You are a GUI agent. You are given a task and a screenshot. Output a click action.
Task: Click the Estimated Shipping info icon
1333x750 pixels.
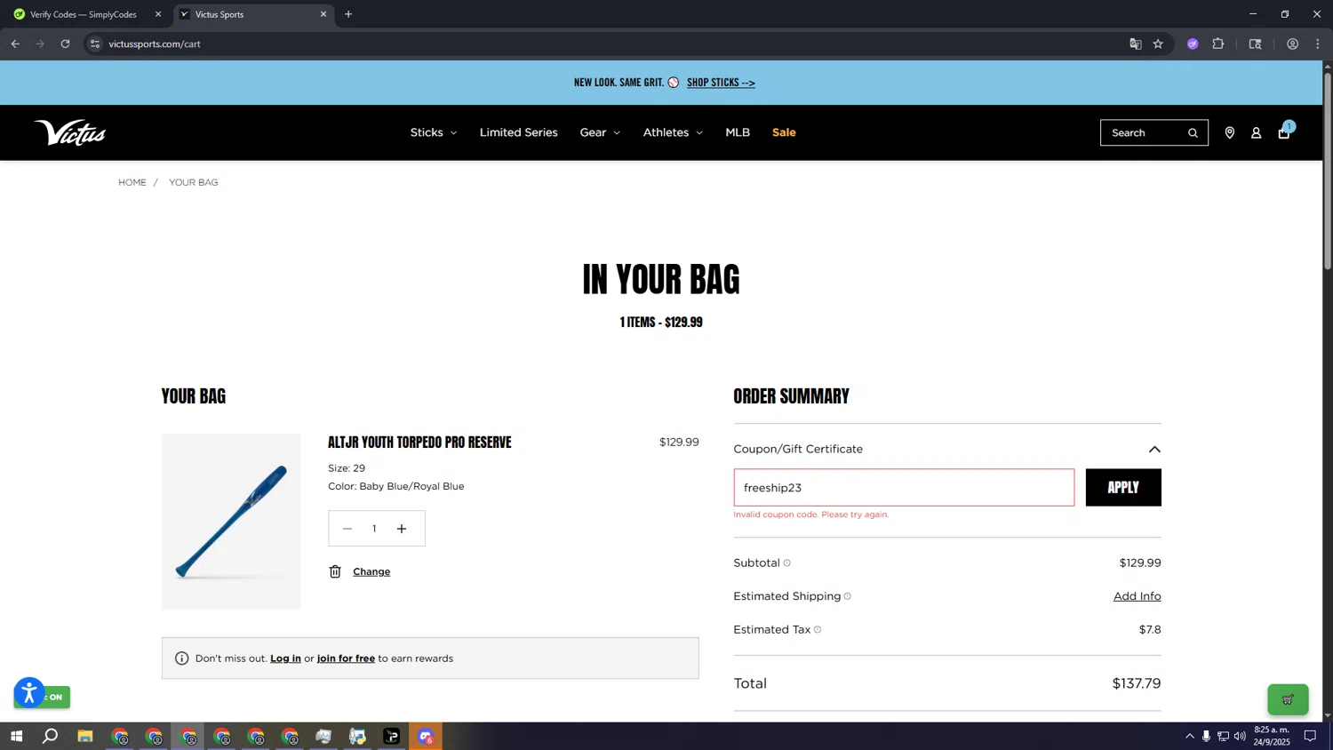[847, 596]
